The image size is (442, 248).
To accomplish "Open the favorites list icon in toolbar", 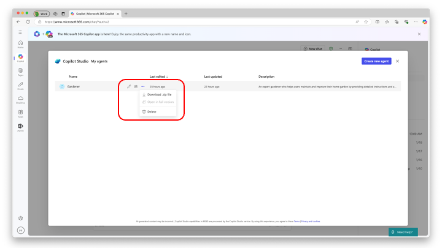I will click(387, 21).
